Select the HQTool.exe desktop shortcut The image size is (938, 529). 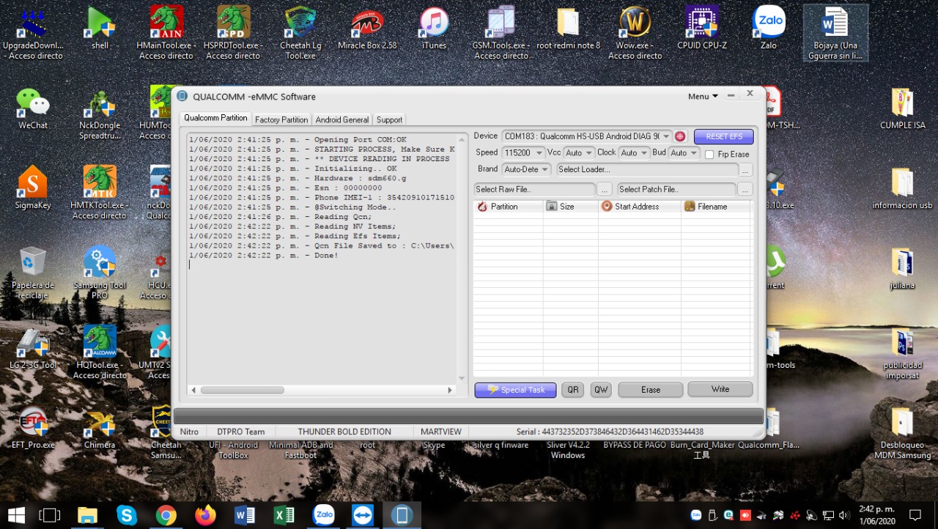coord(100,352)
